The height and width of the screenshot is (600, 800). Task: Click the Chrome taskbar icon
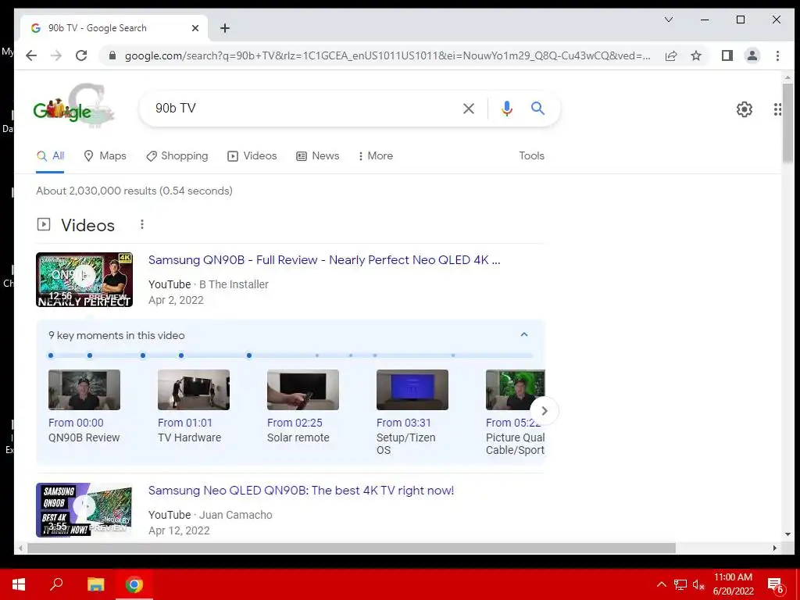pos(134,584)
